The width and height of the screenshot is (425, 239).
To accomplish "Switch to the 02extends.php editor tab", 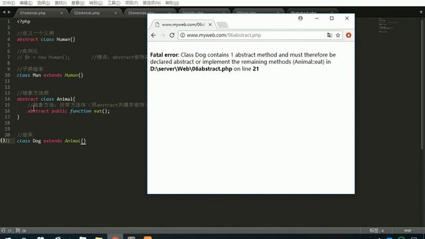I will (x=87, y=13).
